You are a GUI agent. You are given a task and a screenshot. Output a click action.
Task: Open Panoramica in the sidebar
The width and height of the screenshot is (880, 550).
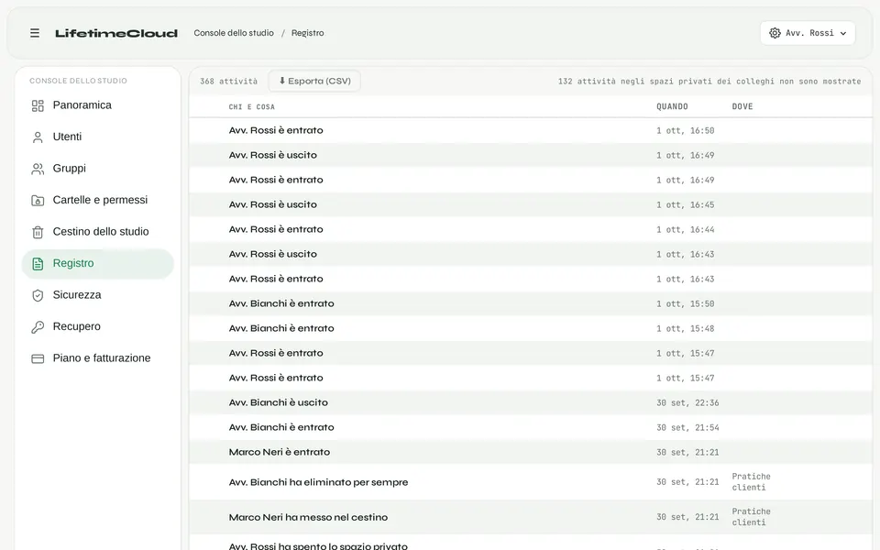(98, 105)
